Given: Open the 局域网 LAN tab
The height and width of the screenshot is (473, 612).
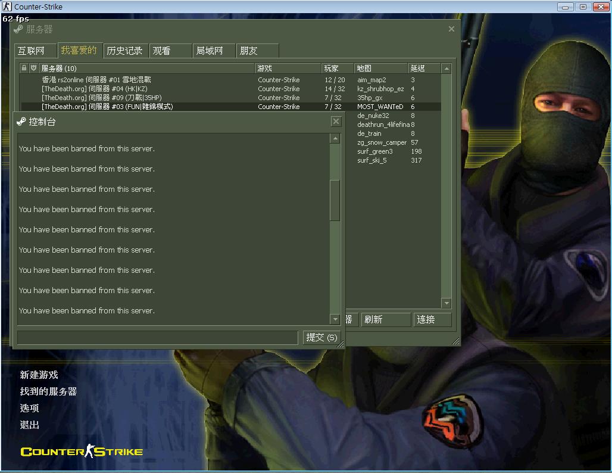Looking at the screenshot, I should [x=214, y=51].
